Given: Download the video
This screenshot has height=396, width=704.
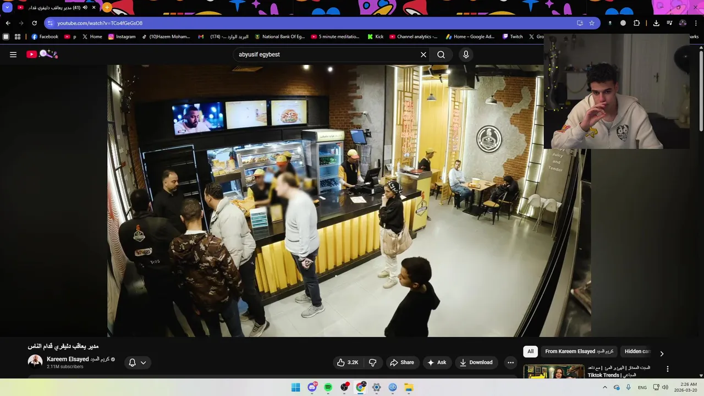Looking at the screenshot, I should click(x=476, y=362).
